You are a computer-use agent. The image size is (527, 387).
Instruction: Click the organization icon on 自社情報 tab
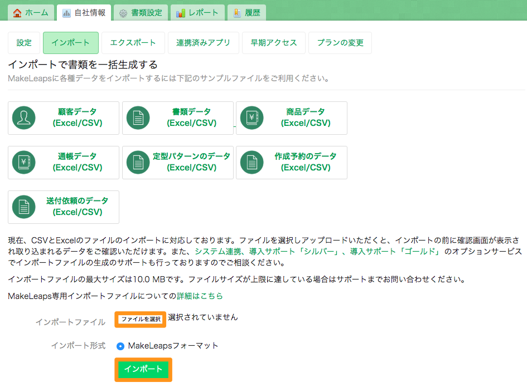(66, 13)
